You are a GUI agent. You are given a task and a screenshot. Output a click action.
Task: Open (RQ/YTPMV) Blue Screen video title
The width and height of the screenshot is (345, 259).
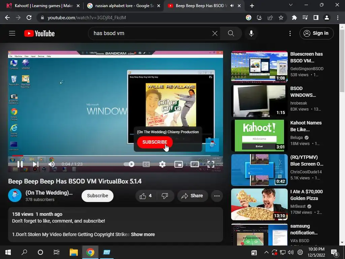click(x=307, y=161)
